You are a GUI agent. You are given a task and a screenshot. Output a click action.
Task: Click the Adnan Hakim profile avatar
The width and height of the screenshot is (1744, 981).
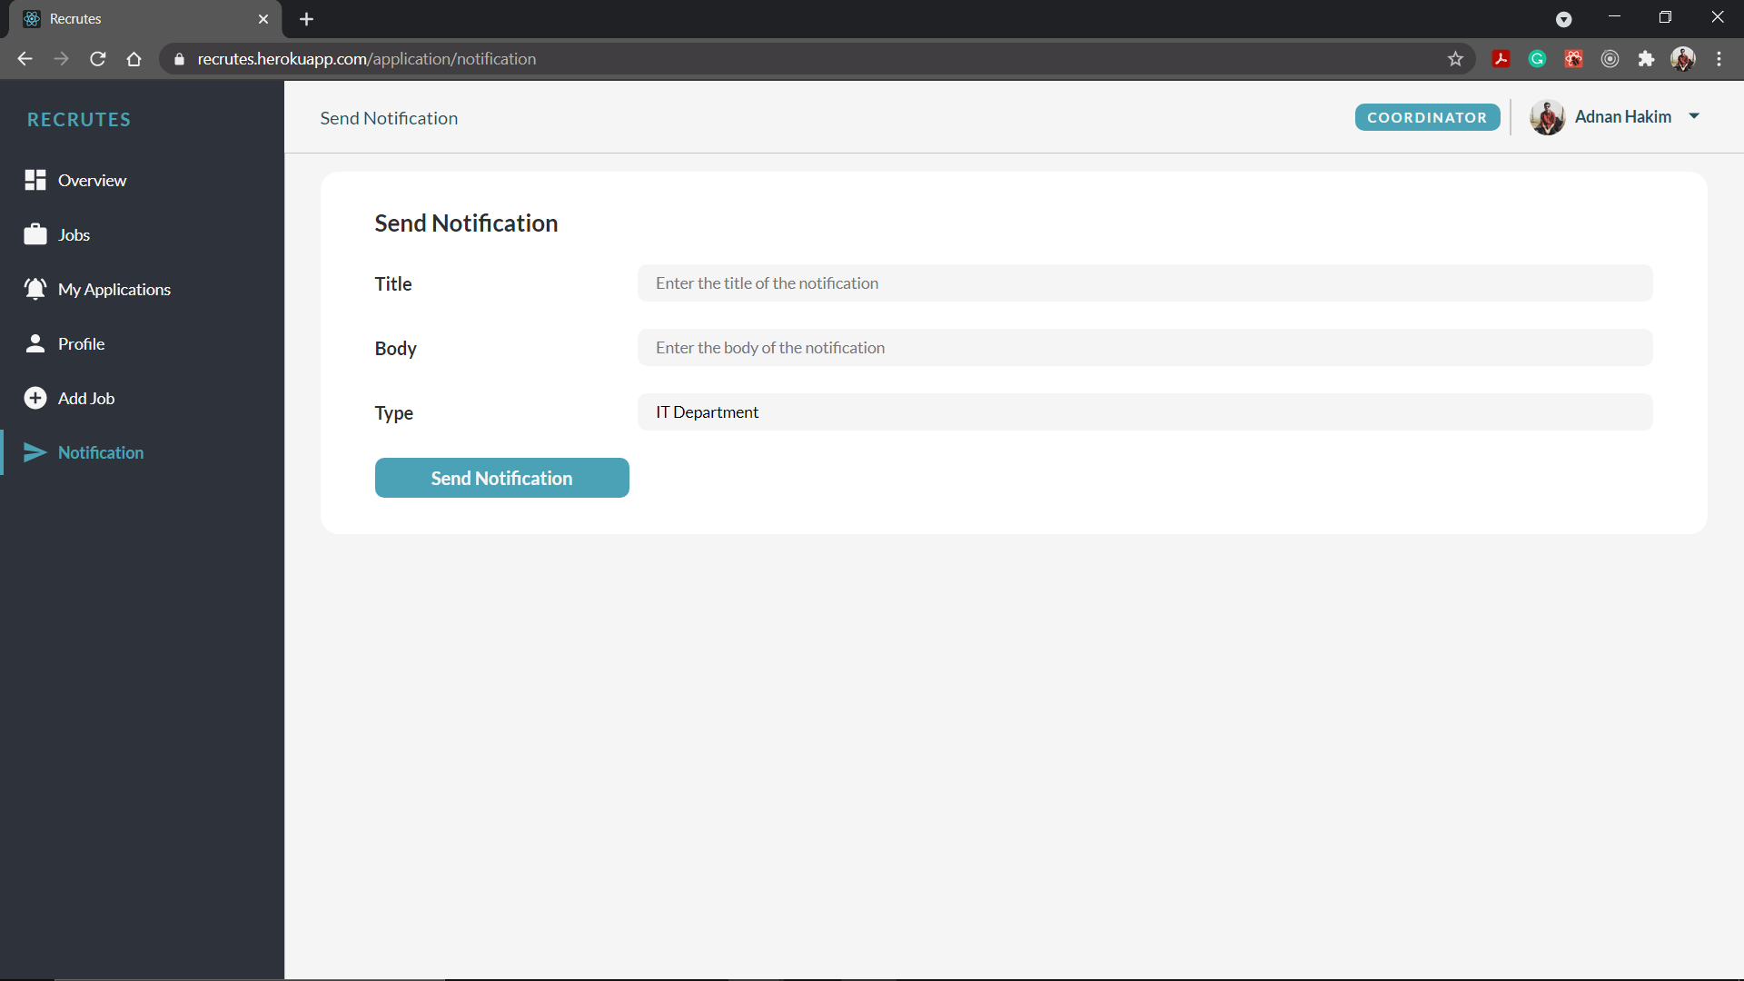(x=1549, y=116)
